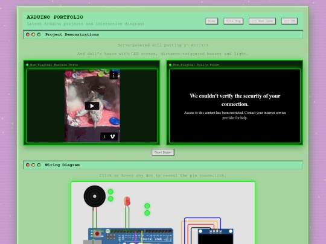Click the lower green dot right of the red LED

tap(147, 213)
